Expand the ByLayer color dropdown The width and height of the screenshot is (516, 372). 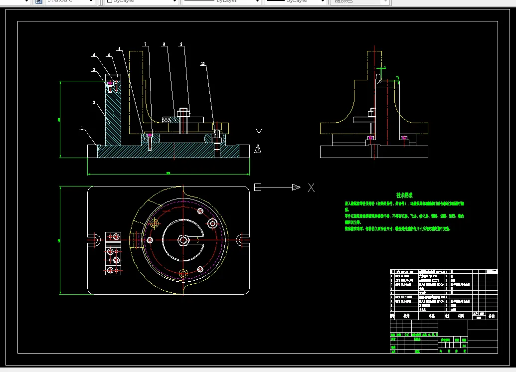[174, 1]
